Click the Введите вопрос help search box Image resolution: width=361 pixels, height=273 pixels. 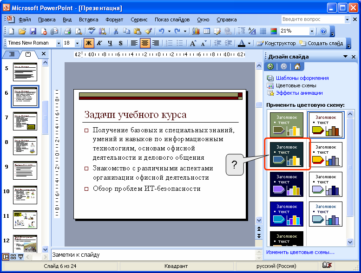313,19
